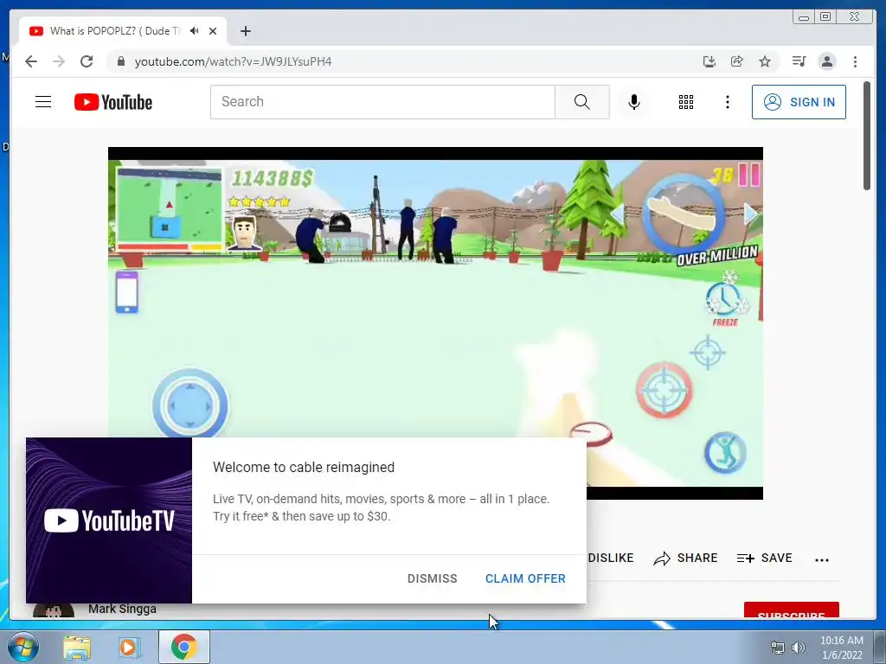886x664 pixels.
Task: Open the YouTube apps grid icon
Action: tap(686, 102)
